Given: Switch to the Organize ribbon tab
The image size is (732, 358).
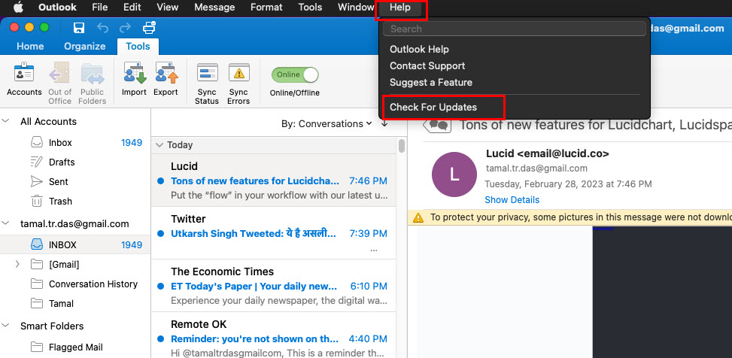Looking at the screenshot, I should tap(85, 46).
